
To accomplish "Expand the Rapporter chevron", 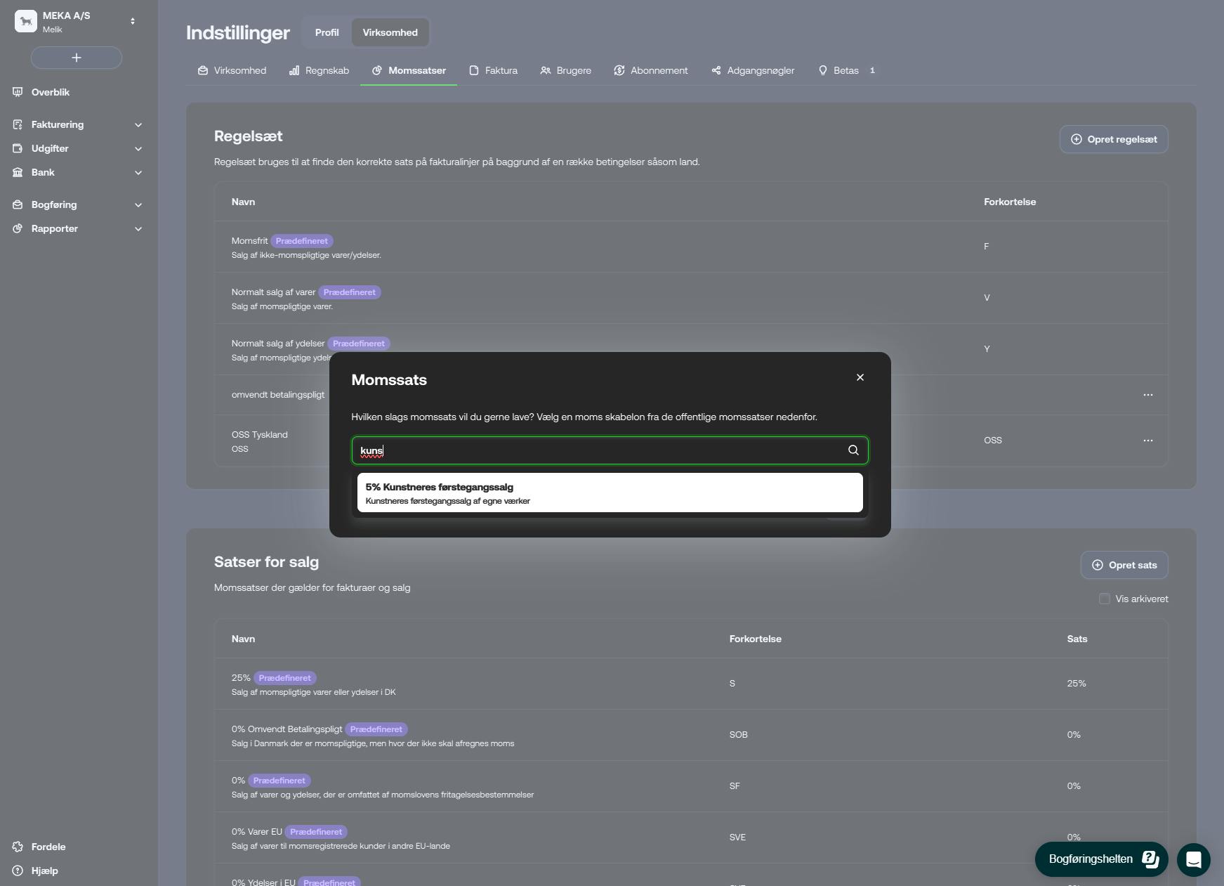I will click(138, 228).
